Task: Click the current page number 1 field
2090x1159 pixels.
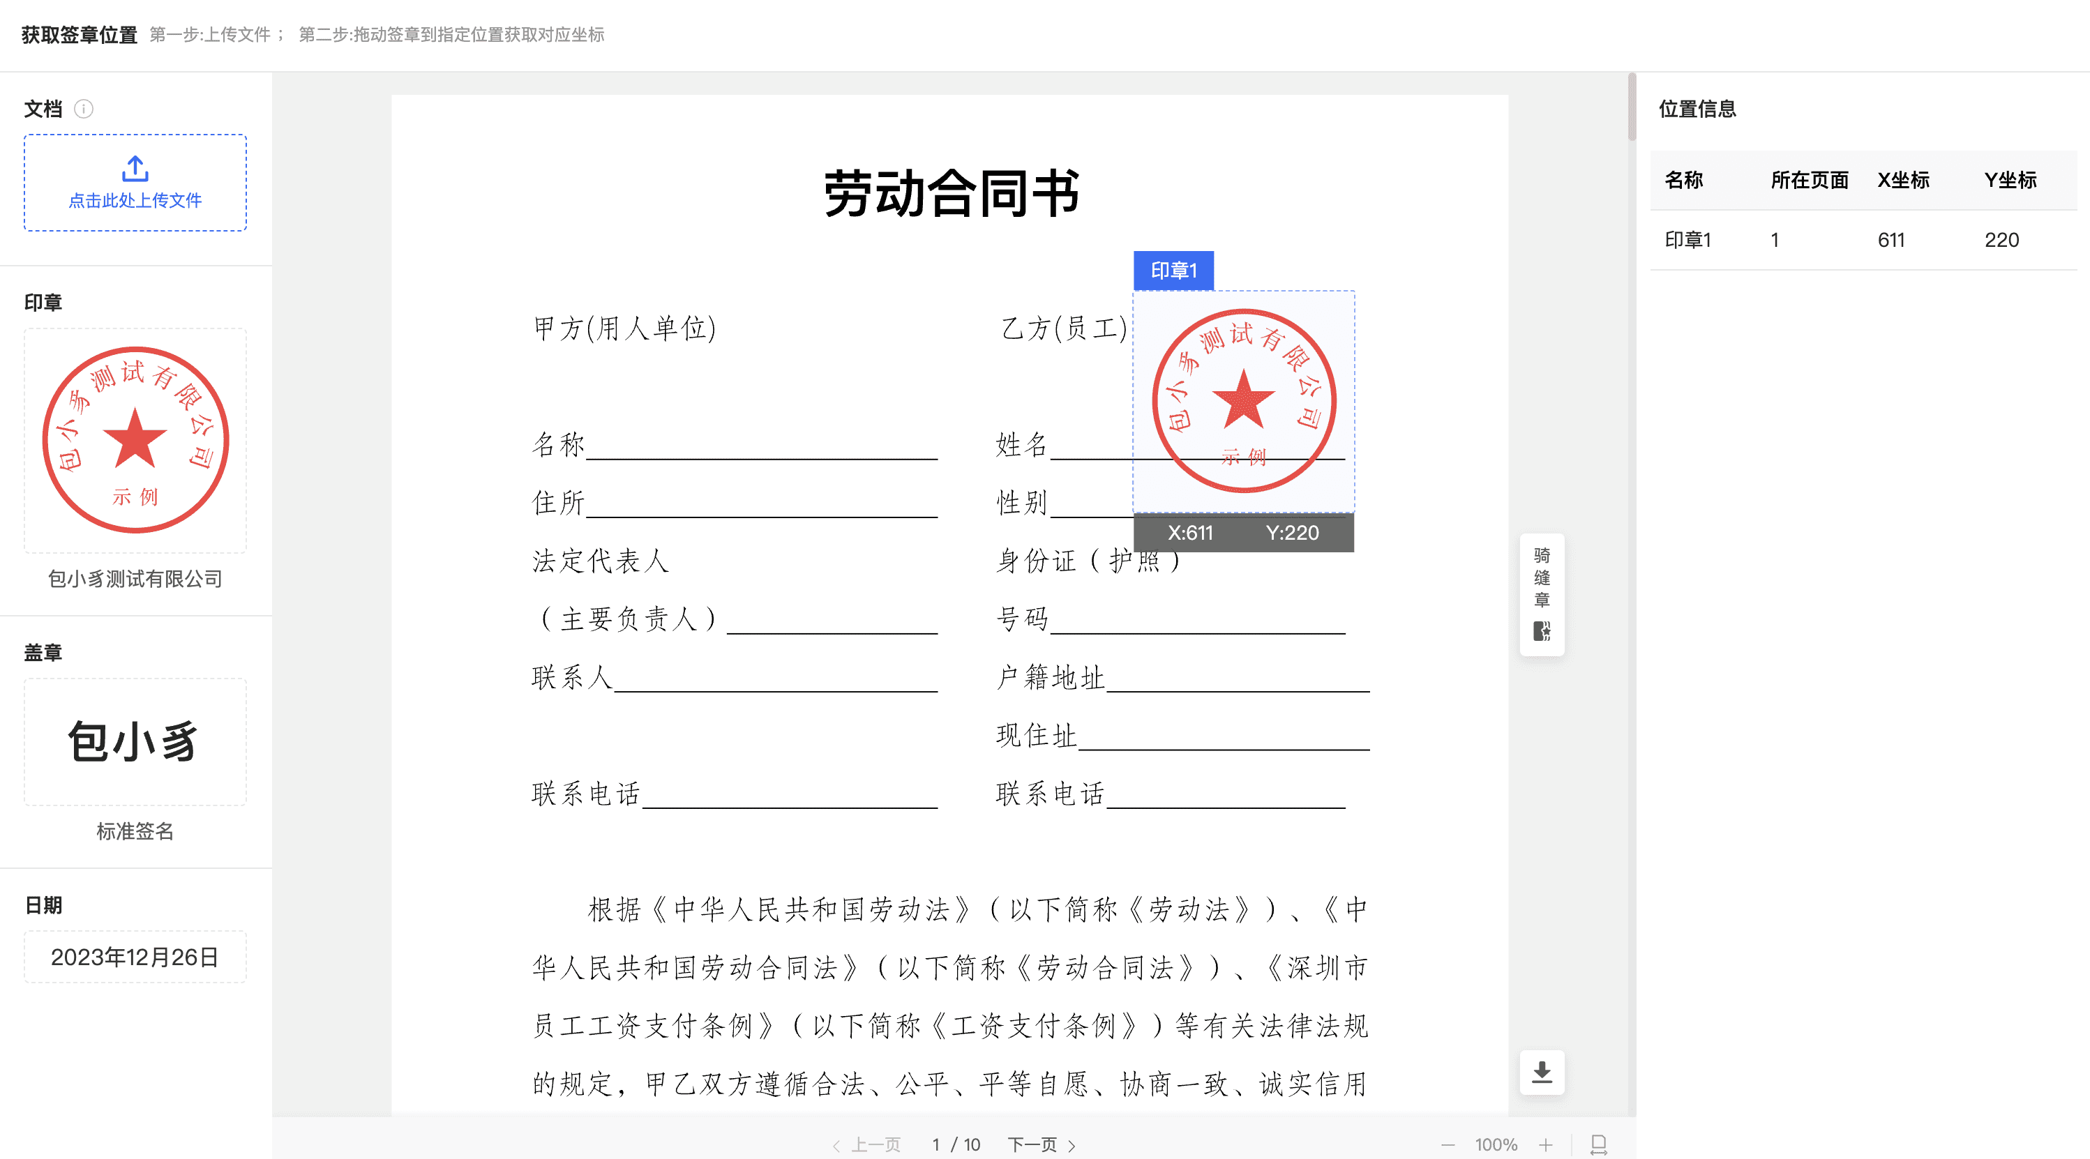Action: (935, 1144)
